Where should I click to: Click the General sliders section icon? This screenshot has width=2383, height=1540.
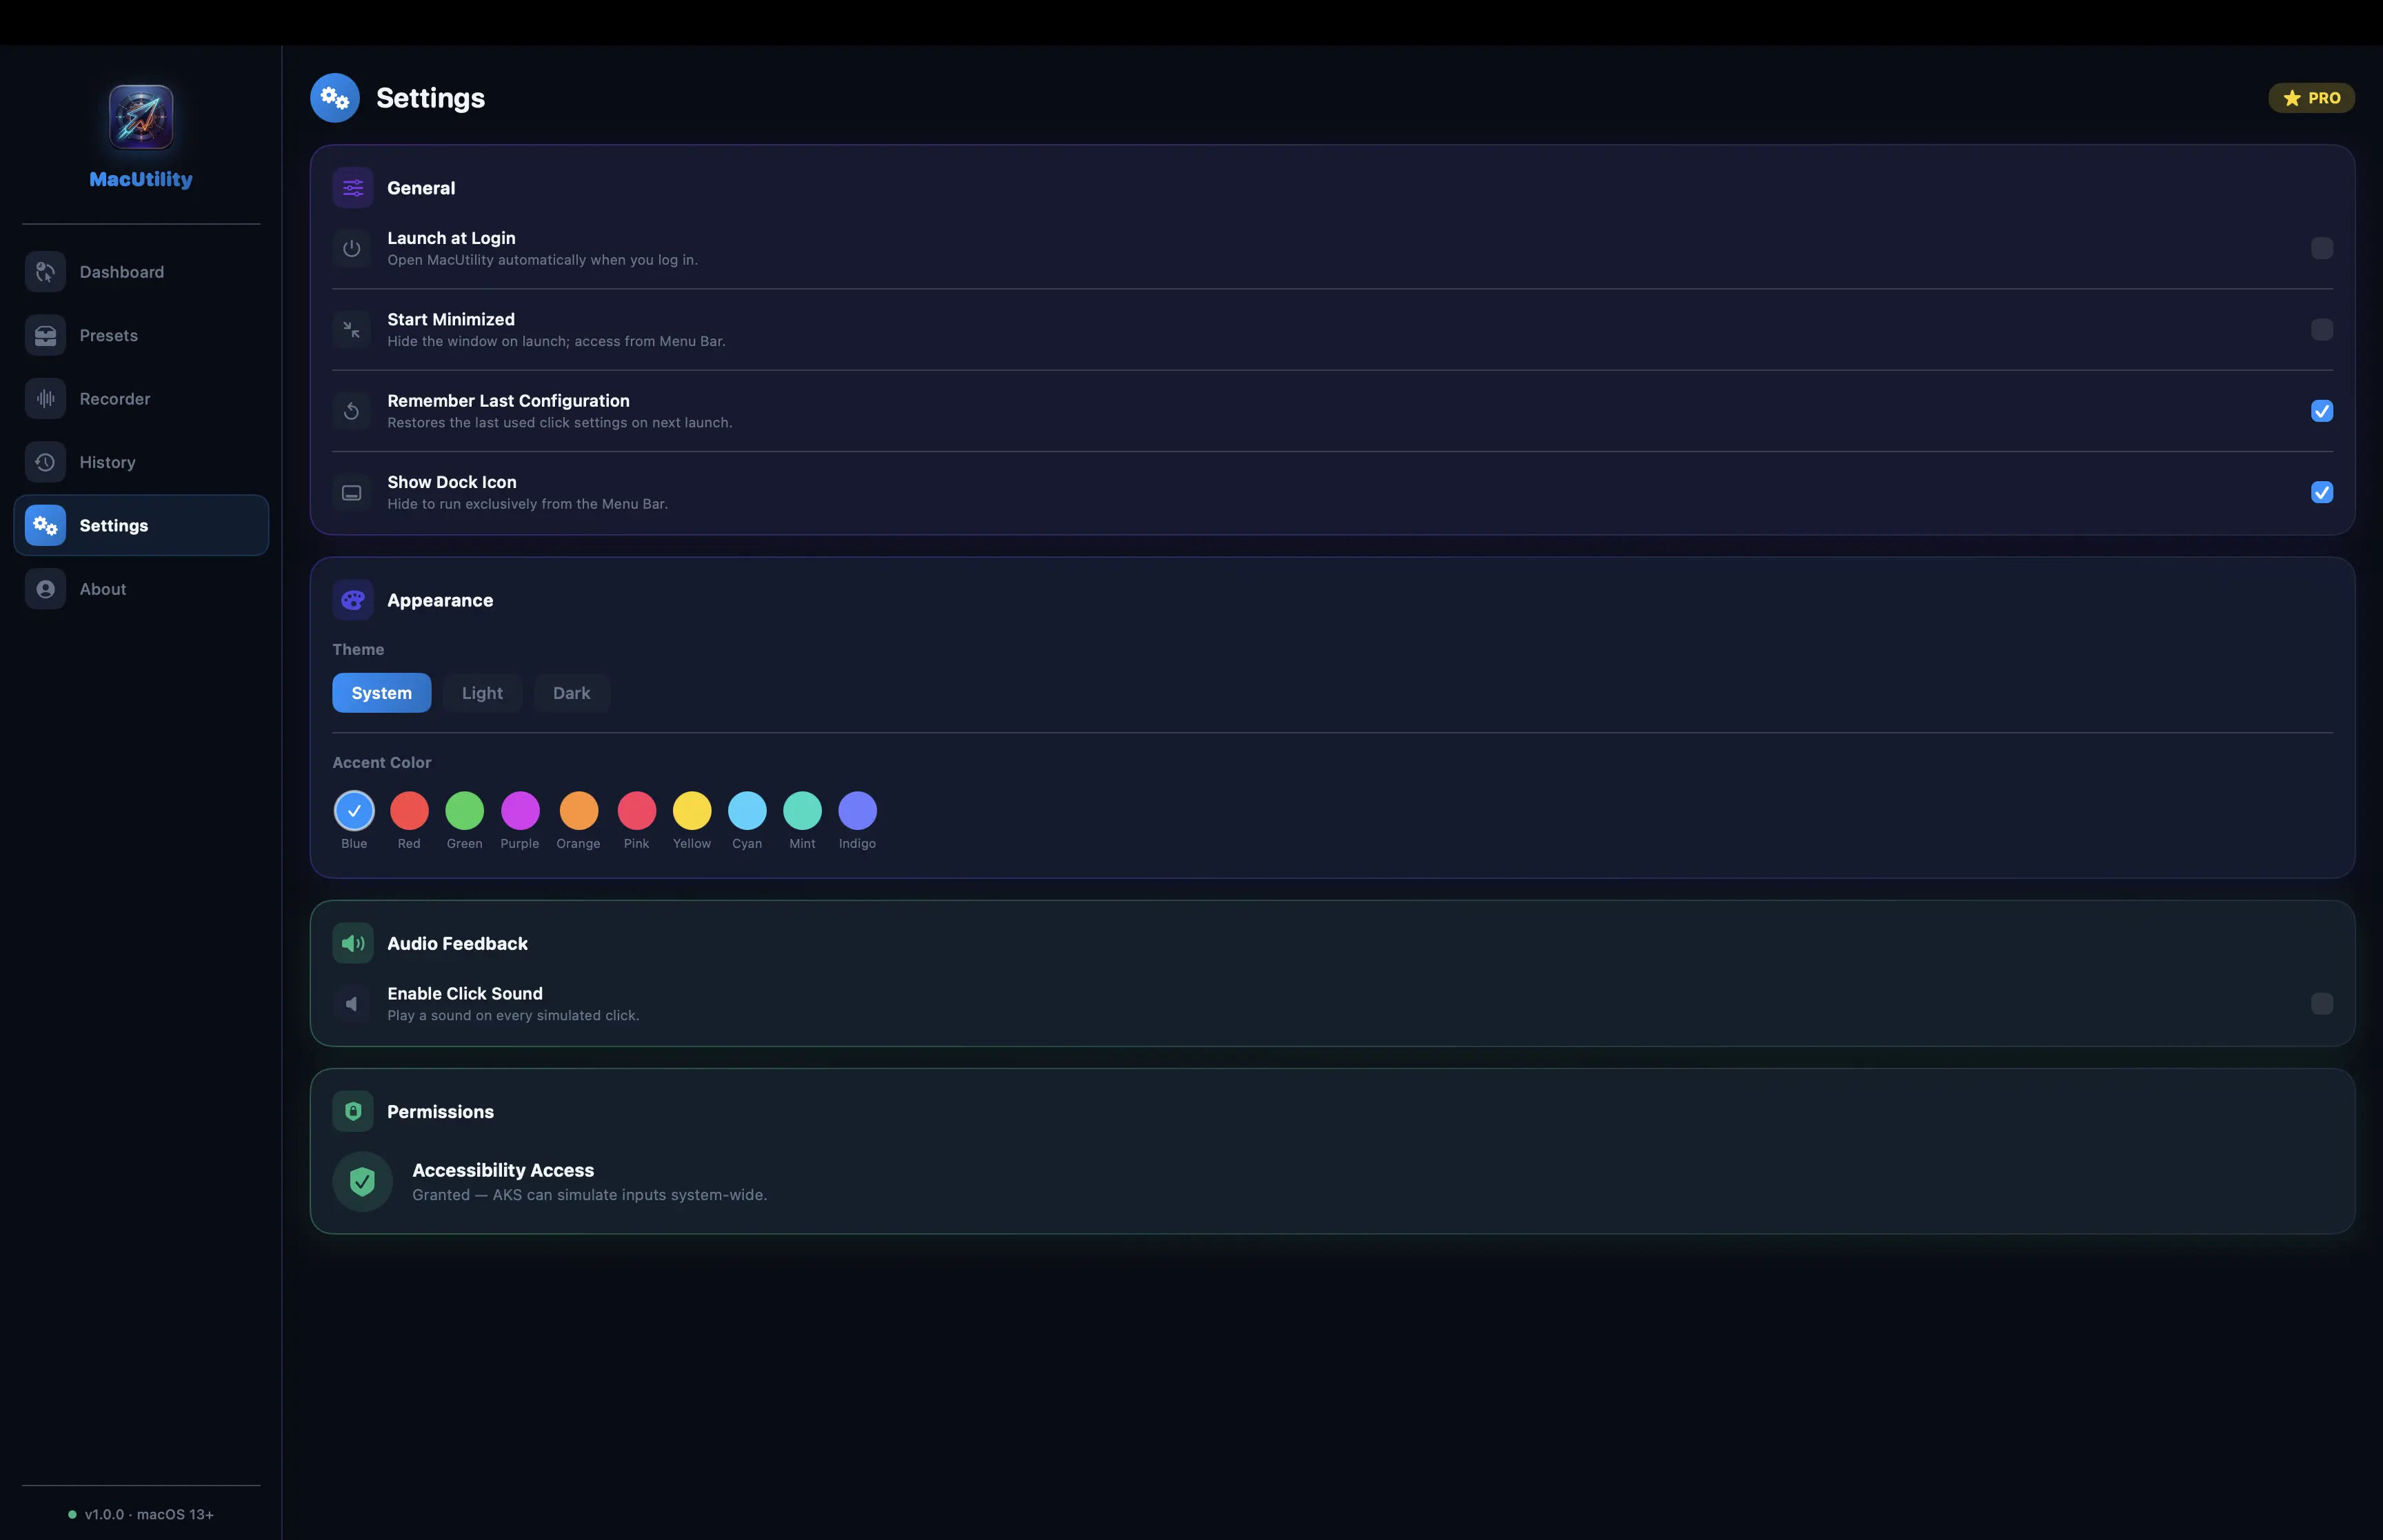(353, 188)
